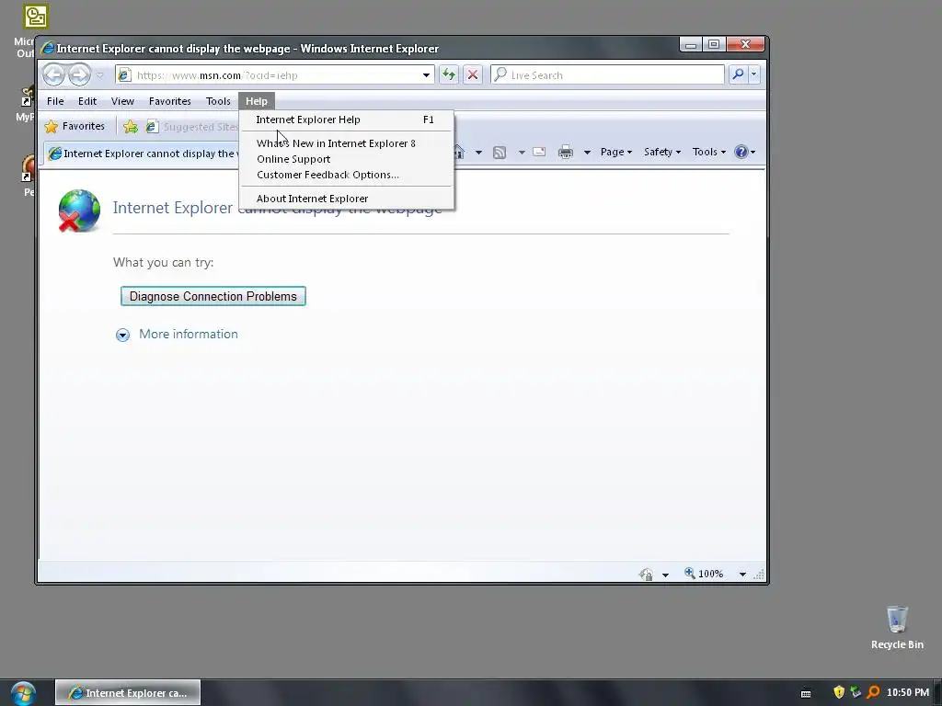
Task: Choose Online Support from Help menu
Action: [347, 159]
